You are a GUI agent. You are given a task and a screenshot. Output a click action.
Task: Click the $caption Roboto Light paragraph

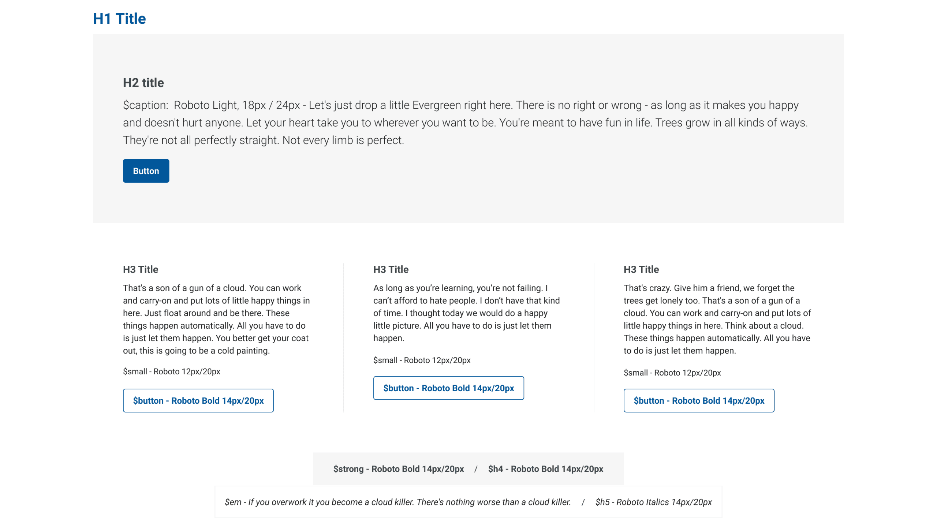click(x=465, y=123)
